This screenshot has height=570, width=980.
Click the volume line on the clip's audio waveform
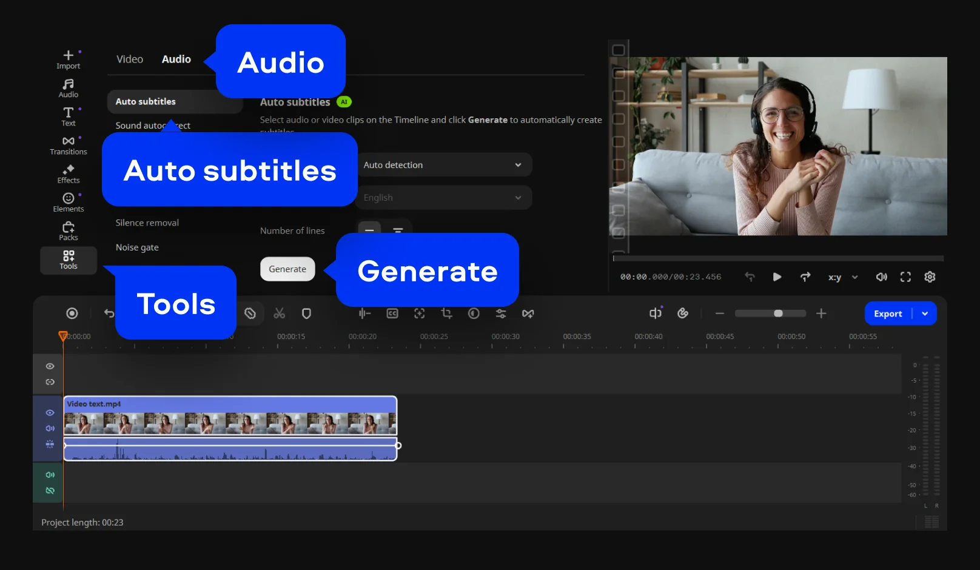[230, 446]
